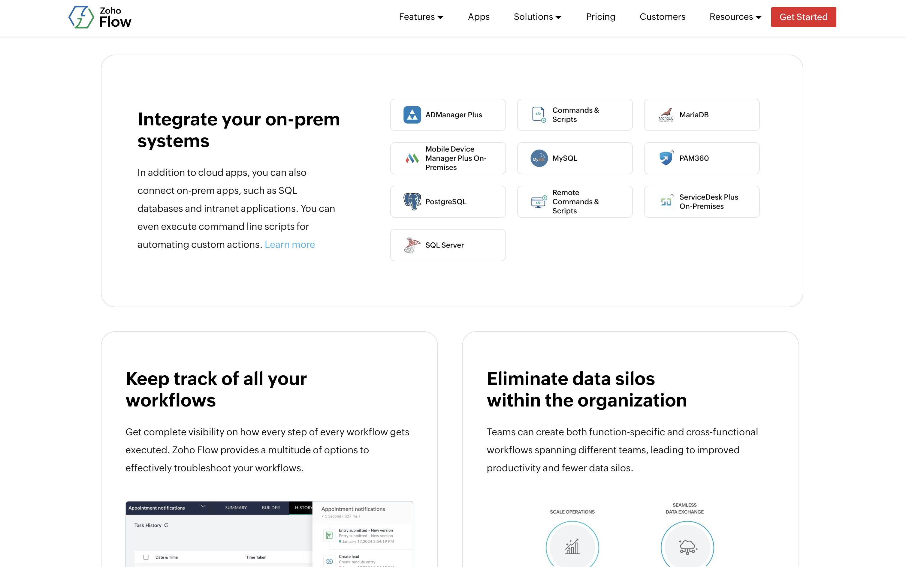
Task: Click the Remote Commands & Scripts icon
Action: pos(539,202)
